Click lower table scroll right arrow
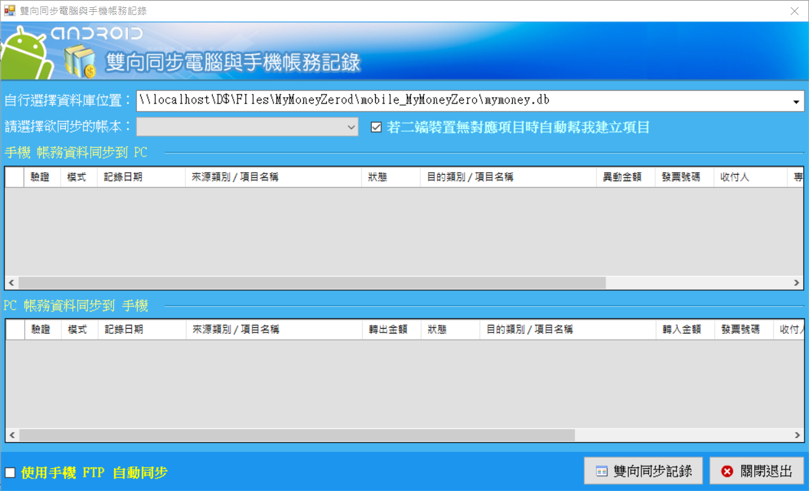 click(x=797, y=435)
